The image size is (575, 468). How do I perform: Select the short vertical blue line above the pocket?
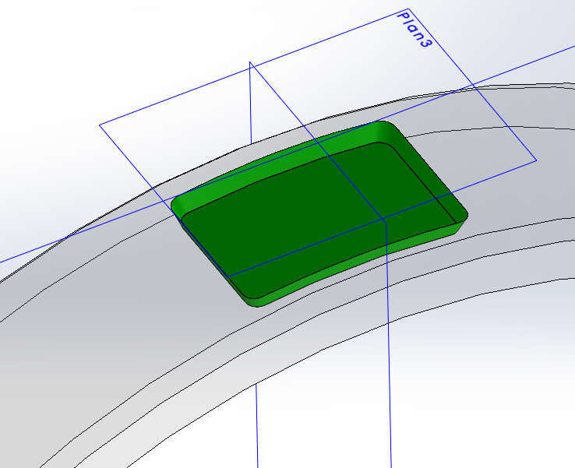tap(250, 101)
